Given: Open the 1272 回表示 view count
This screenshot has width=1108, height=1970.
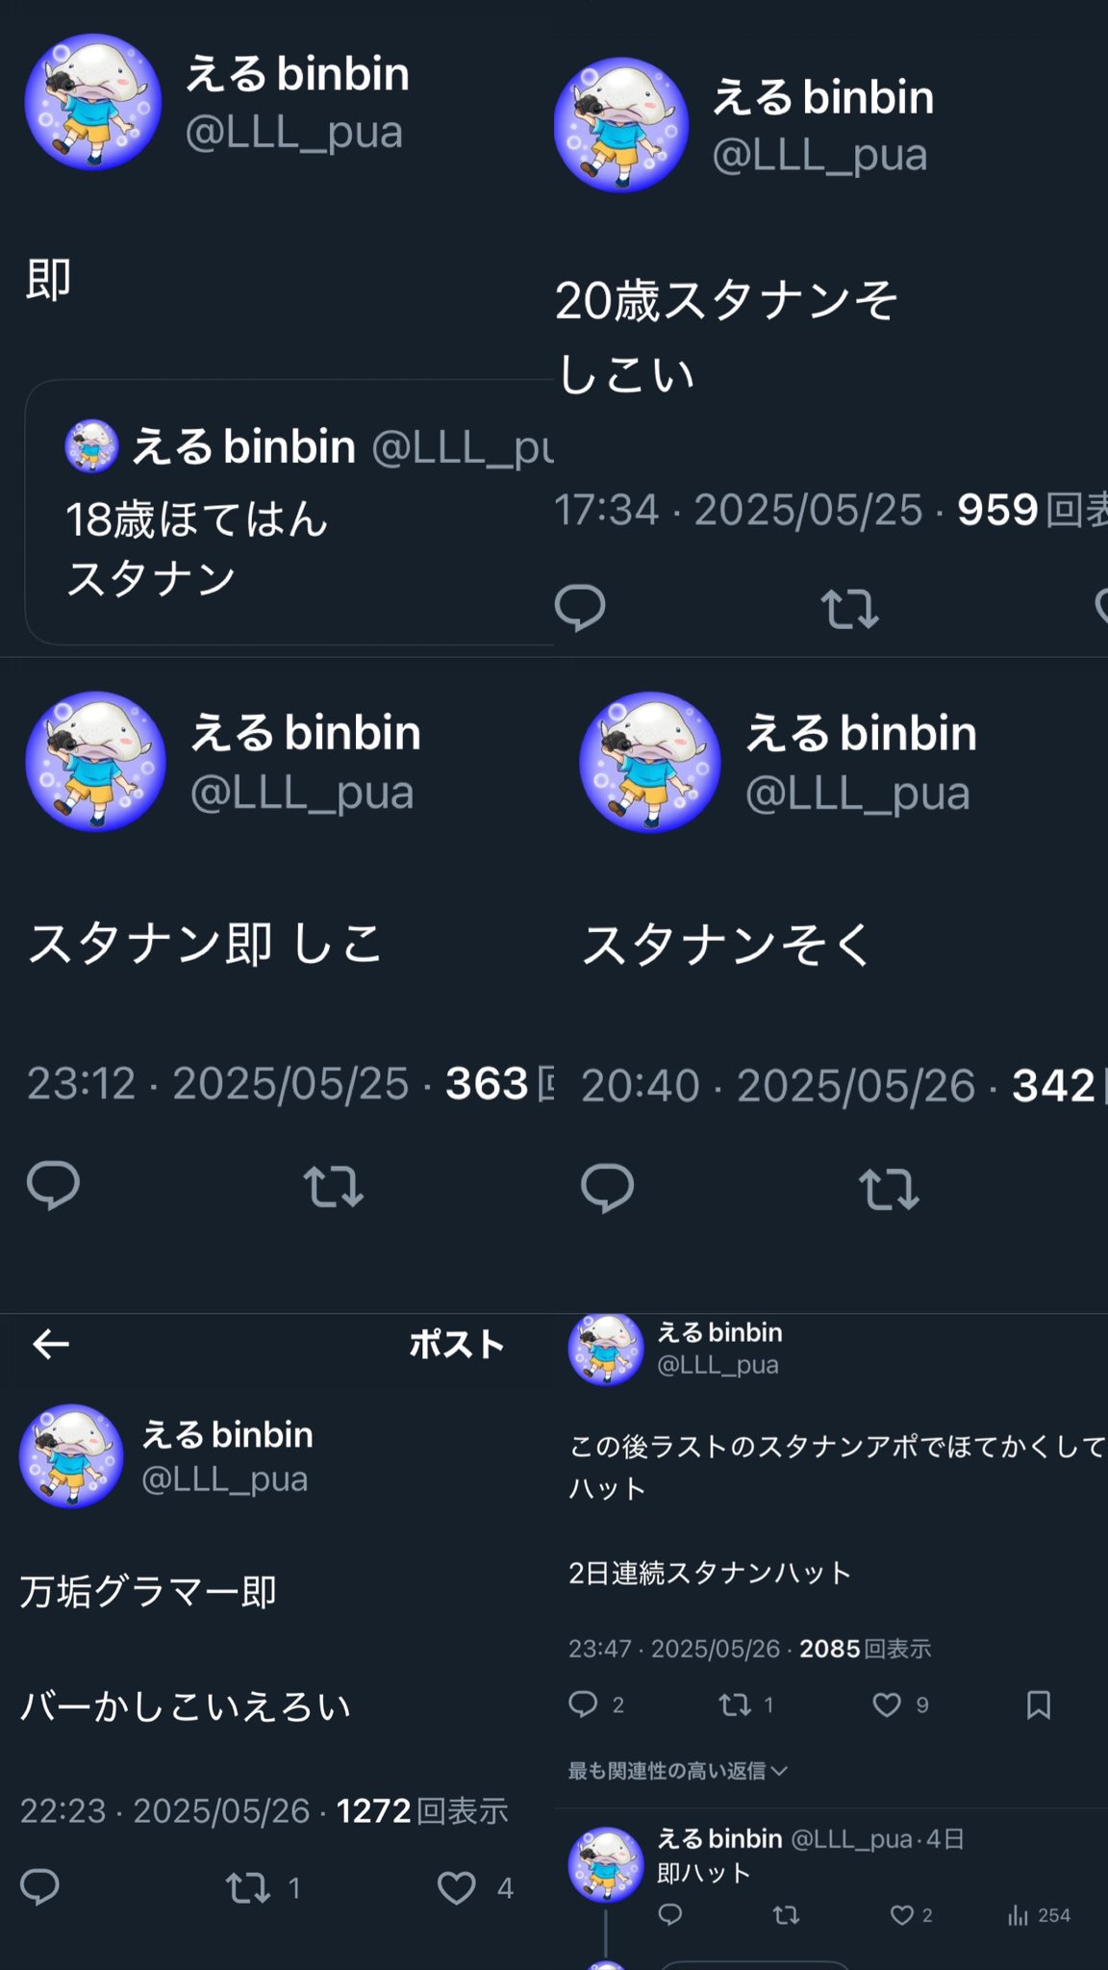Looking at the screenshot, I should 421,1811.
